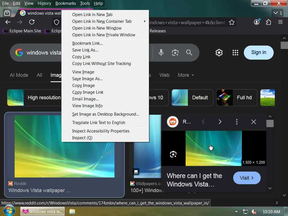This screenshot has width=288, height=216.
Task: Click the Eclipse Main Site bookmark
Action: 22,31
